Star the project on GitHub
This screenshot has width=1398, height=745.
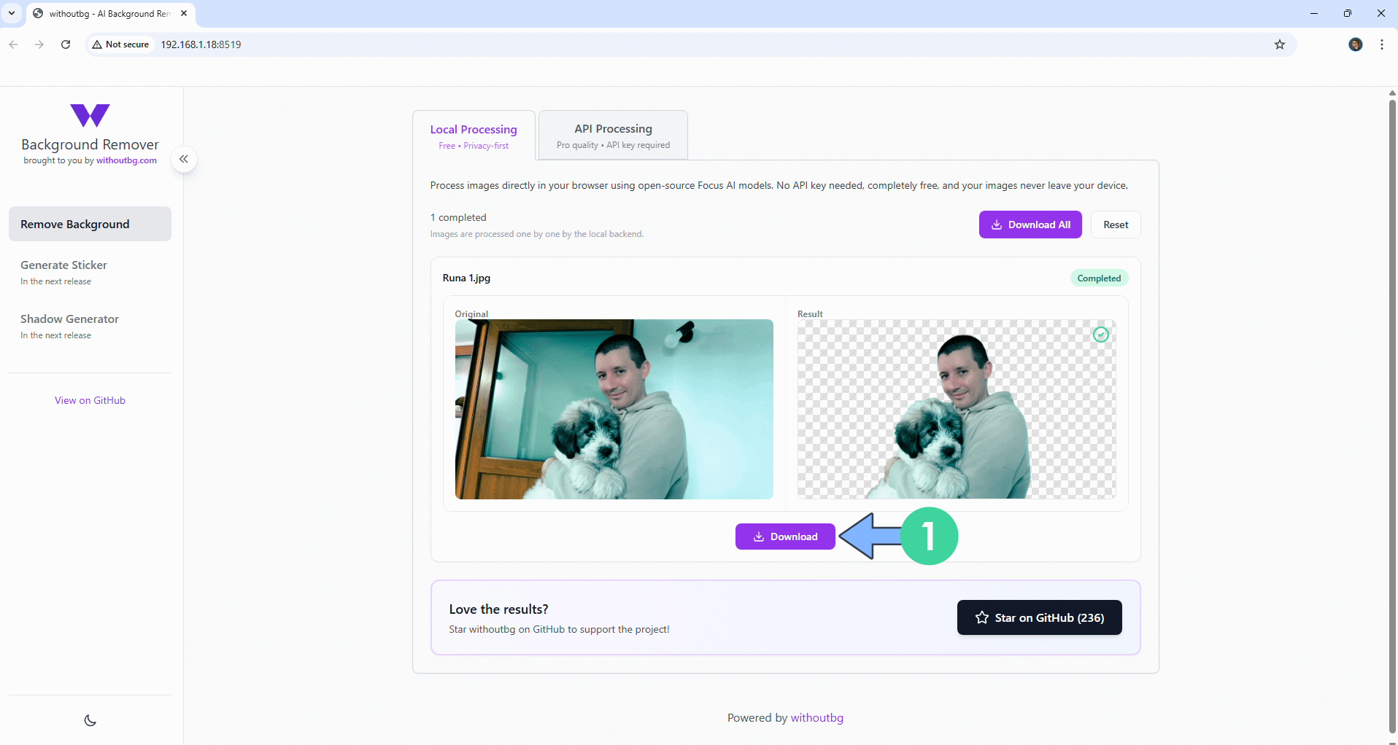pyautogui.click(x=1039, y=617)
